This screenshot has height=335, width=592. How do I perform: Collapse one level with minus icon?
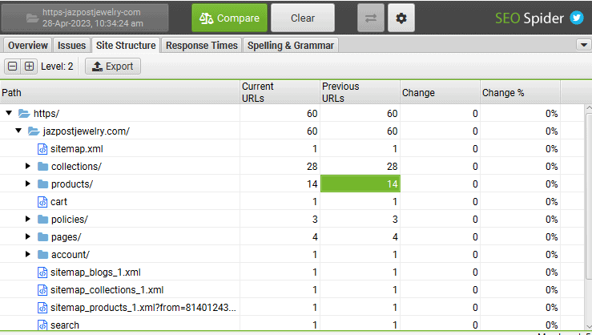pyautogui.click(x=13, y=67)
